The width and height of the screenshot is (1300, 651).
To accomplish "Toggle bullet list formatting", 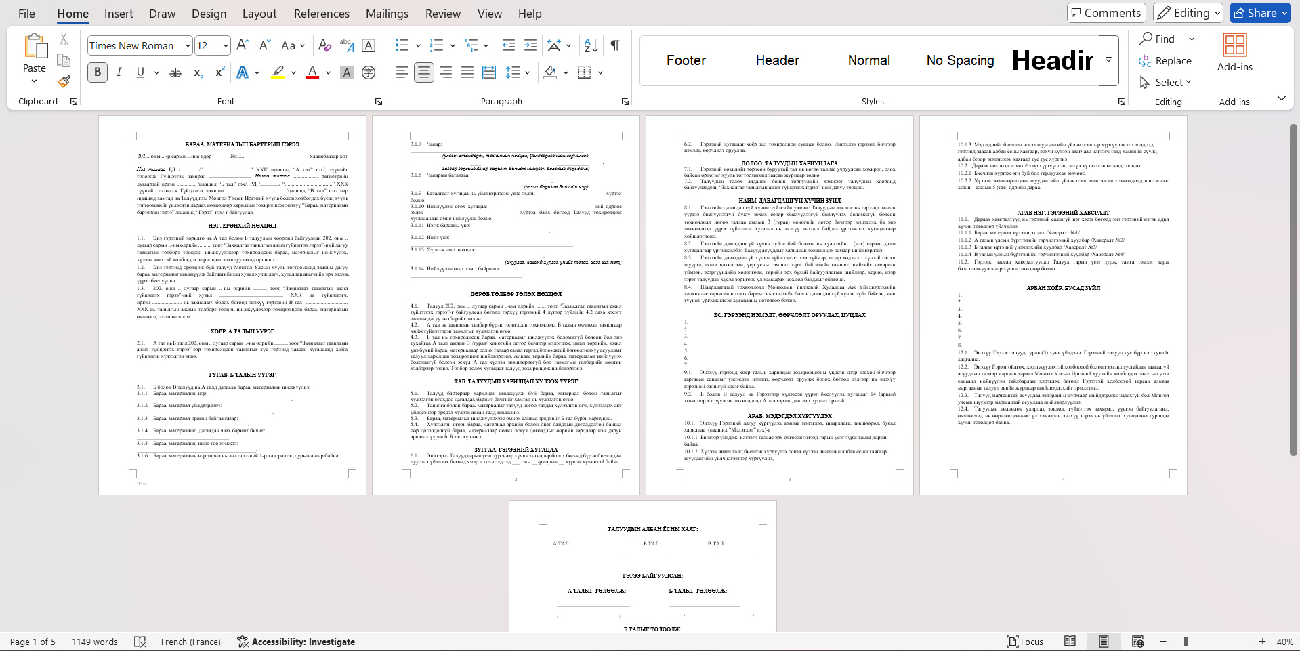I will (x=402, y=45).
